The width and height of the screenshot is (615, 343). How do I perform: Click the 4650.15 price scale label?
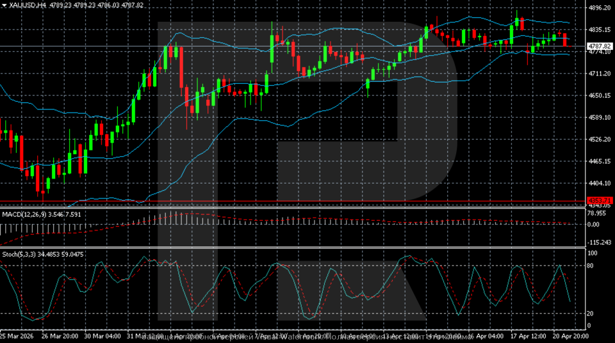click(x=600, y=95)
